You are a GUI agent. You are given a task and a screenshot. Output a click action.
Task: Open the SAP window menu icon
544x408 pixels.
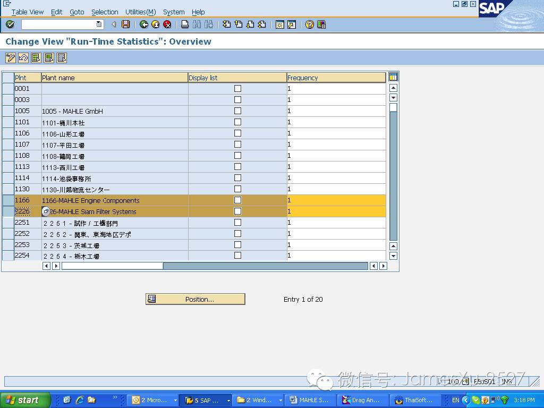(7, 4)
